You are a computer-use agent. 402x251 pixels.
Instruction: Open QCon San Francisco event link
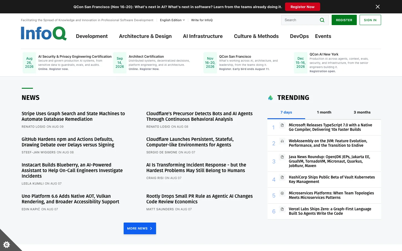tap(235, 57)
